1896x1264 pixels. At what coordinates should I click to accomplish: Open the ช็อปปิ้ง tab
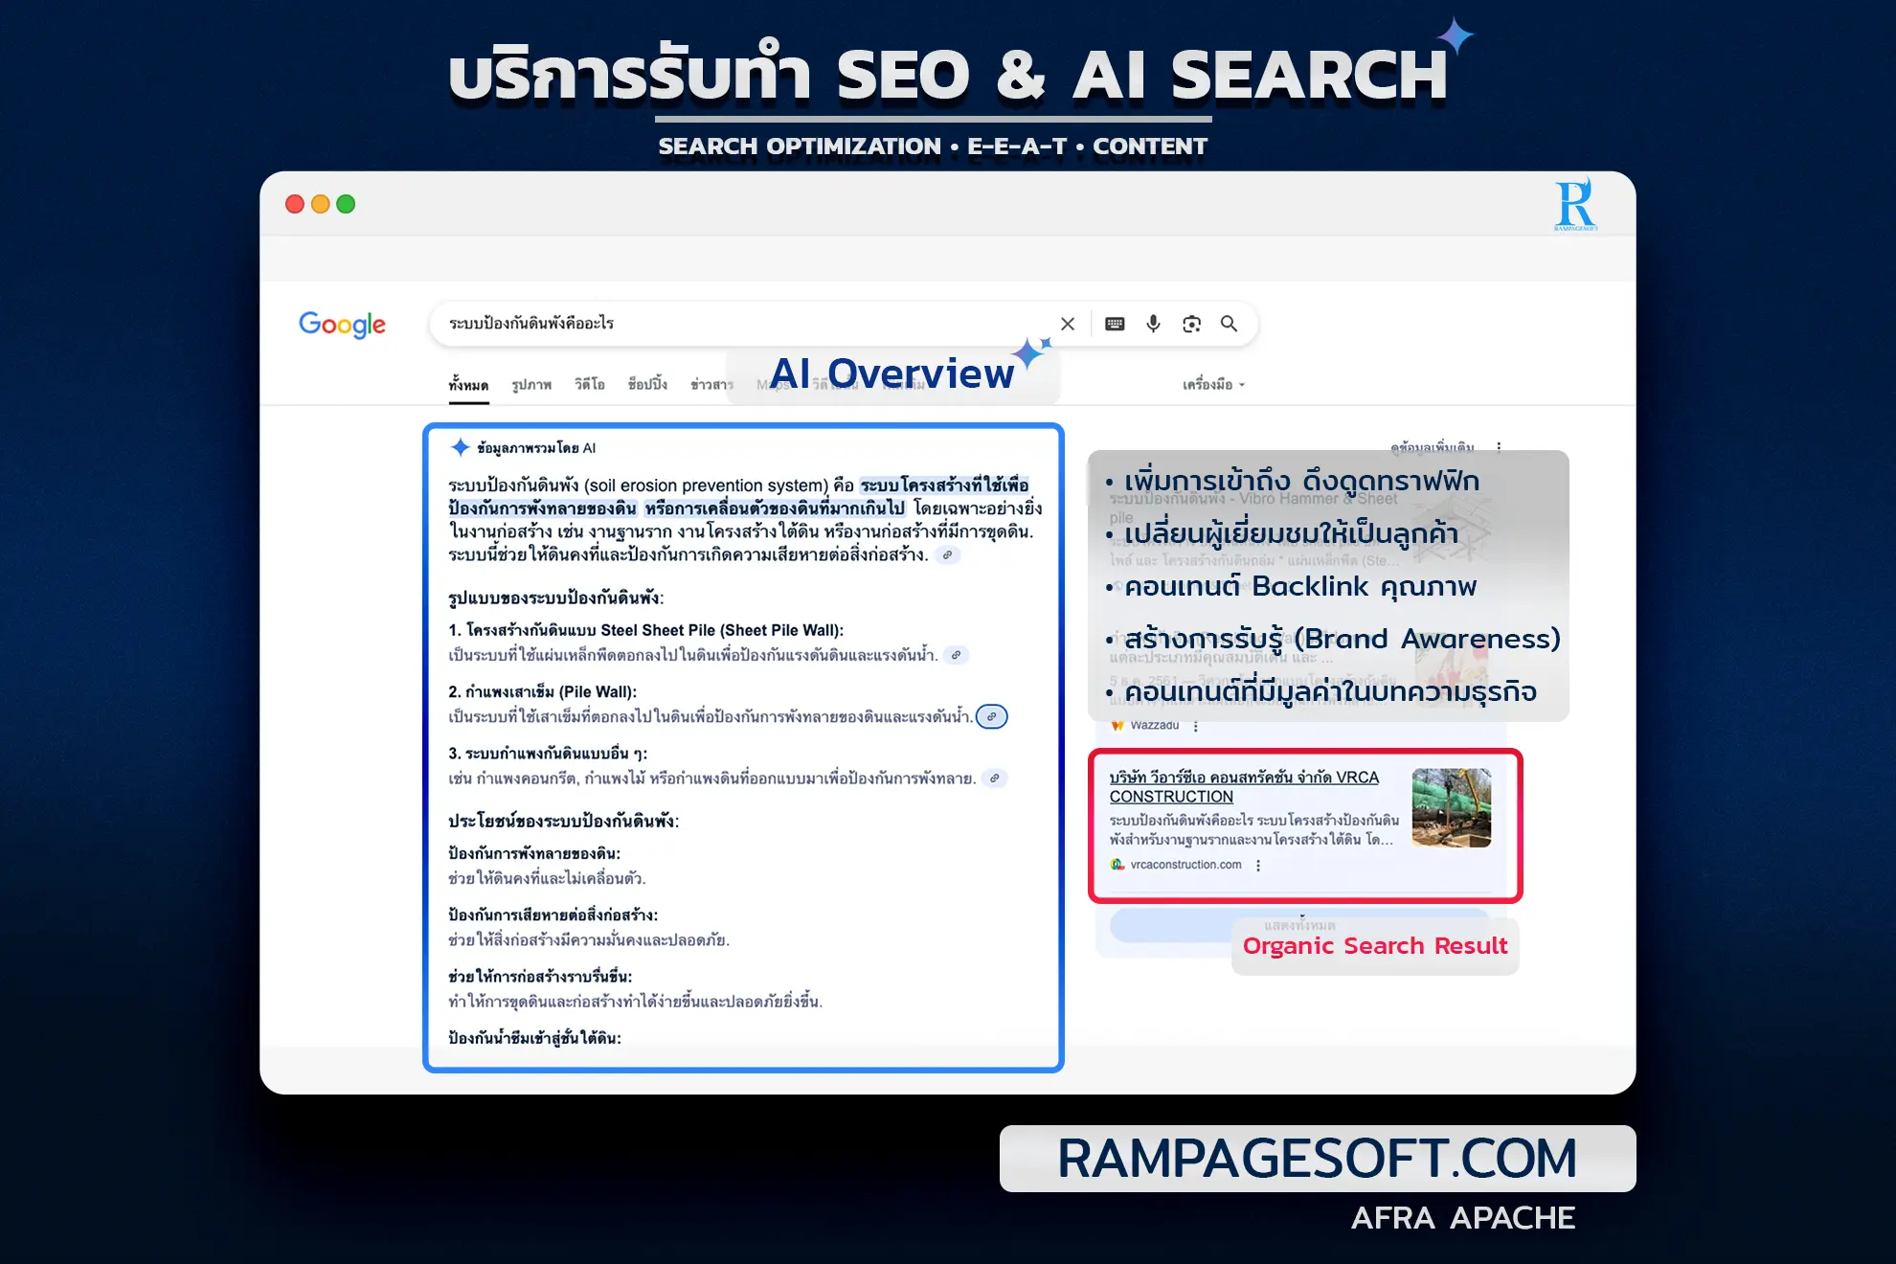pos(647,384)
